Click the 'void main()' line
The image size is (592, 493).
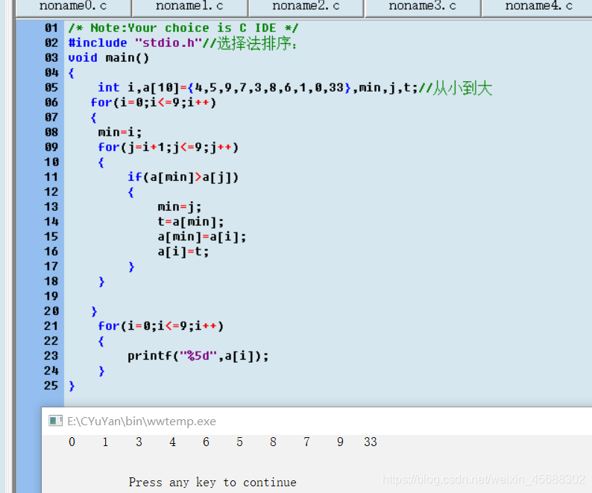pos(109,57)
